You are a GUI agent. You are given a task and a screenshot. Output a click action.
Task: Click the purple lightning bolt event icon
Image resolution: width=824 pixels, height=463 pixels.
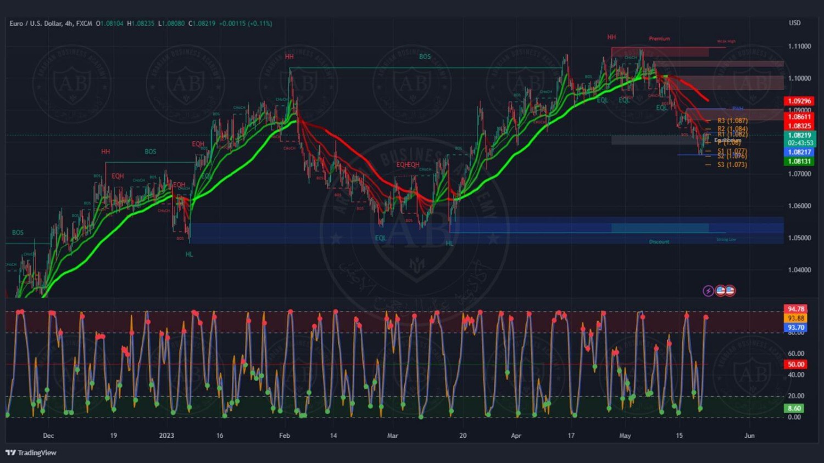[x=708, y=291]
